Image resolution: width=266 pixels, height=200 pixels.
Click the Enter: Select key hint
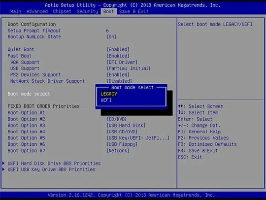pyautogui.click(x=195, y=119)
